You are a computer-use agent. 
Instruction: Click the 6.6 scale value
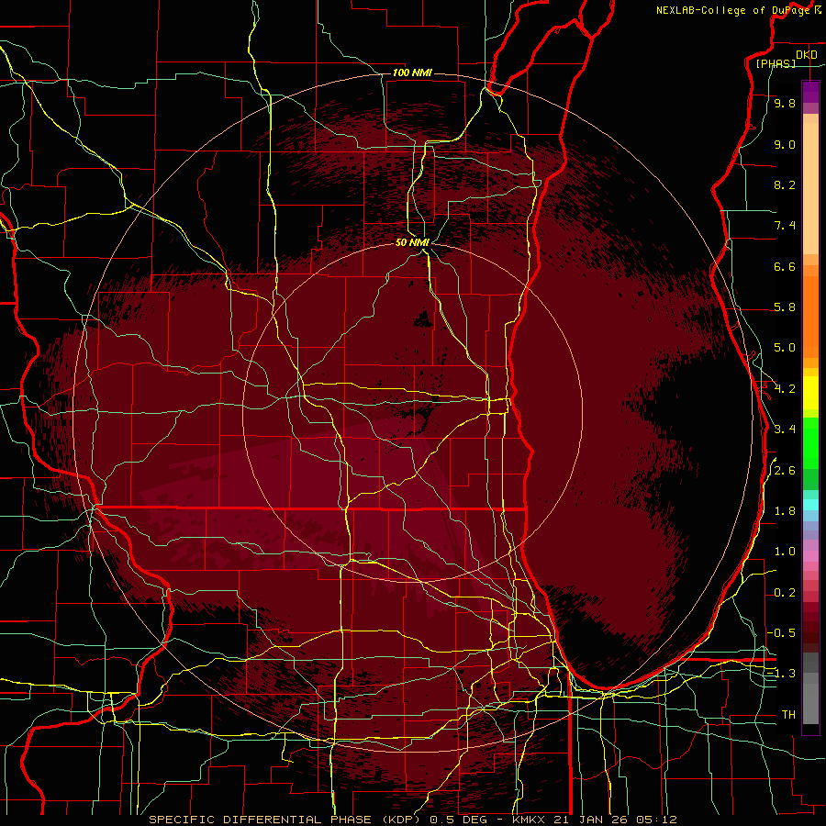tap(785, 266)
